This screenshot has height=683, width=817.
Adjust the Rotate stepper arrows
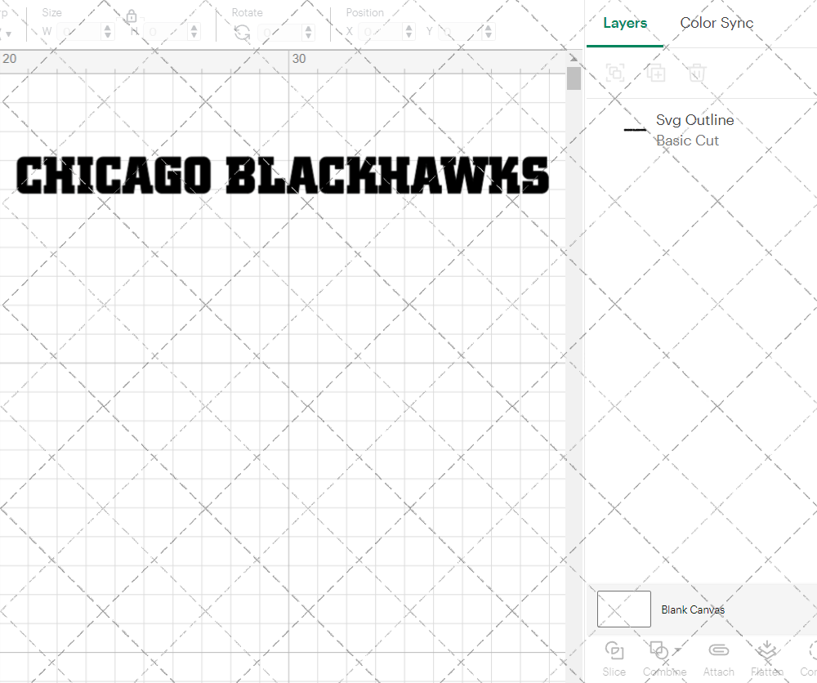click(309, 32)
